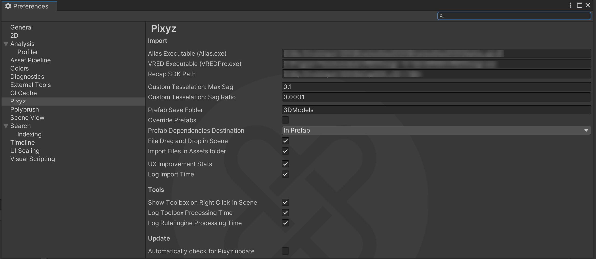
Task: Open Visual Scripting settings
Action: 33,159
